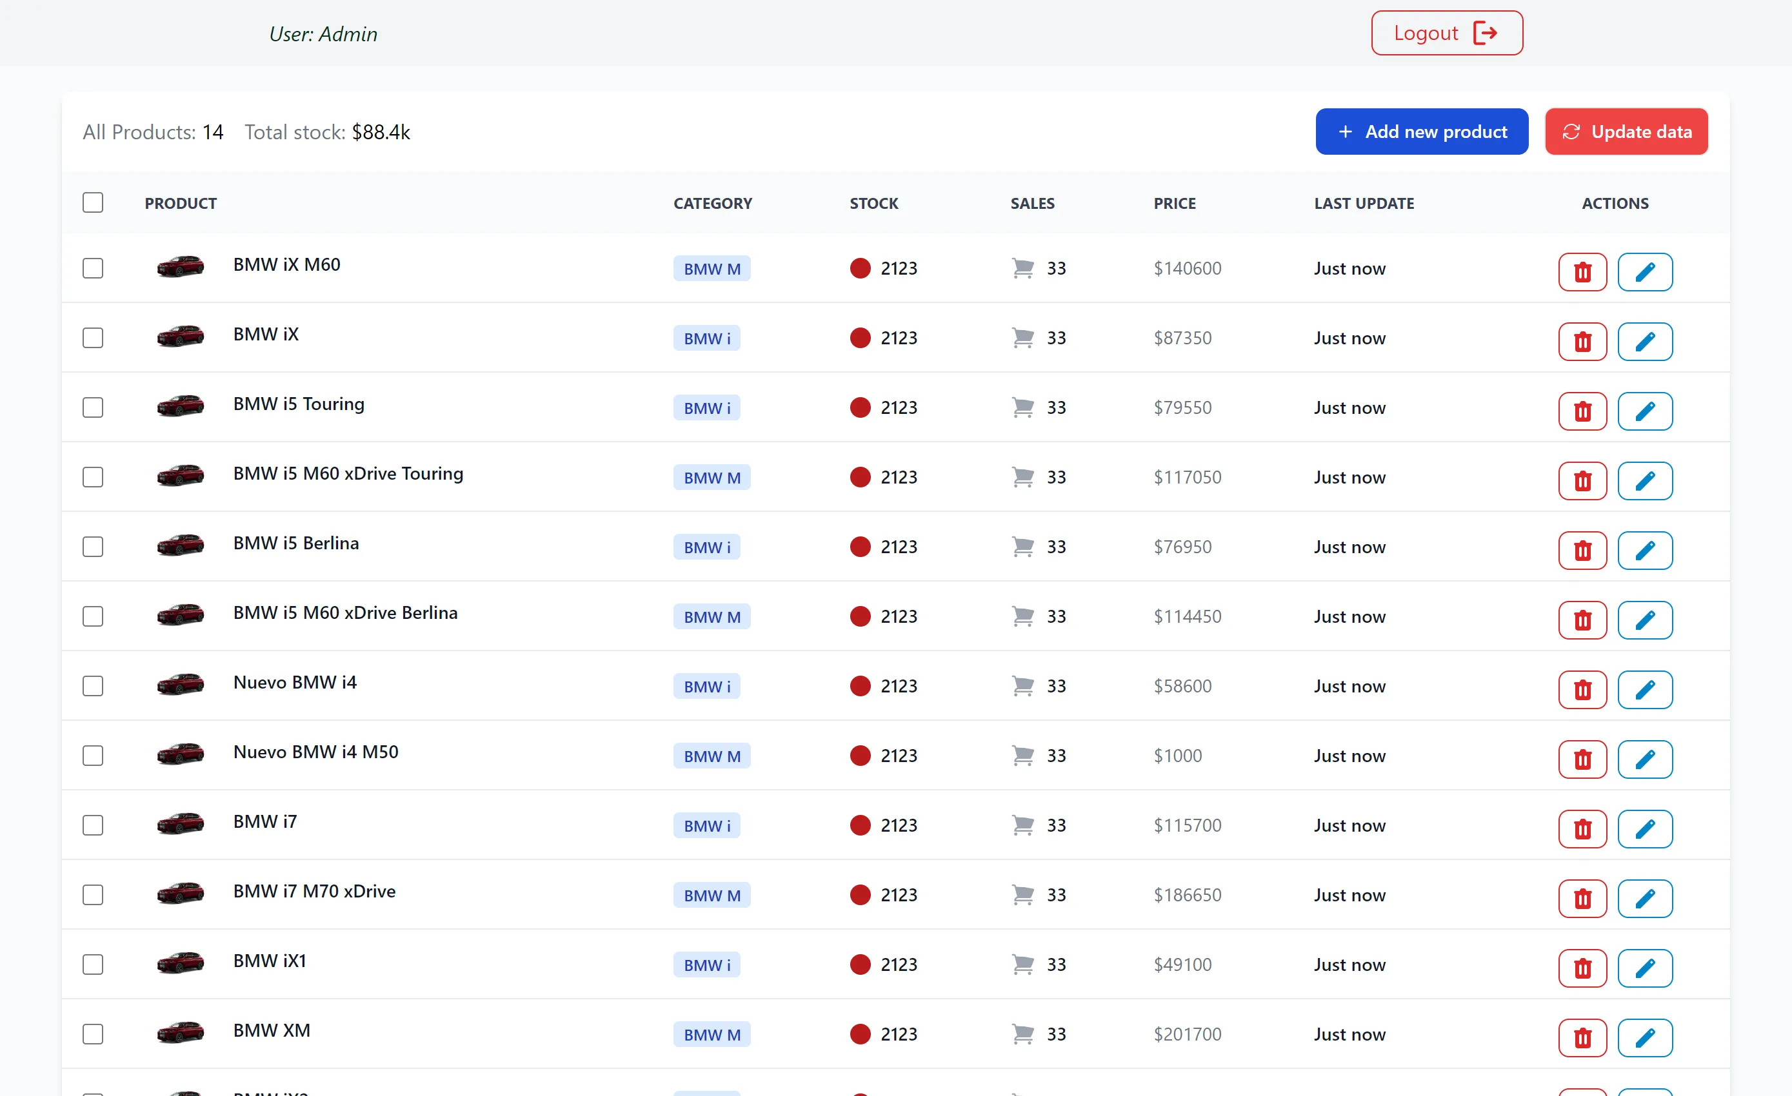Click the CATEGORY column header
Viewport: 1792px width, 1096px height.
click(713, 204)
